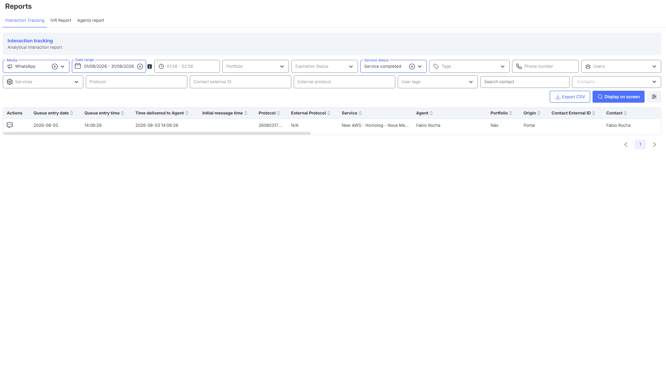
Task: Click the table horizontal scrollbar
Action: (157, 133)
